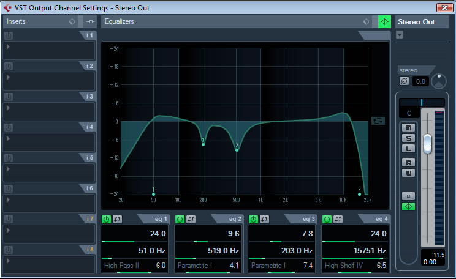Toggle insert slot i 1 power button

pos(8,35)
